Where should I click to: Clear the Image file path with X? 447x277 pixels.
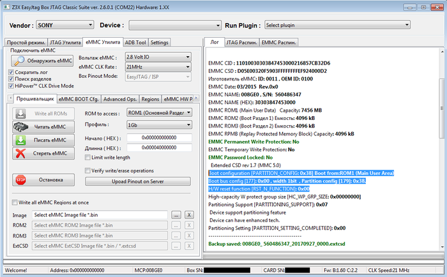(190, 215)
